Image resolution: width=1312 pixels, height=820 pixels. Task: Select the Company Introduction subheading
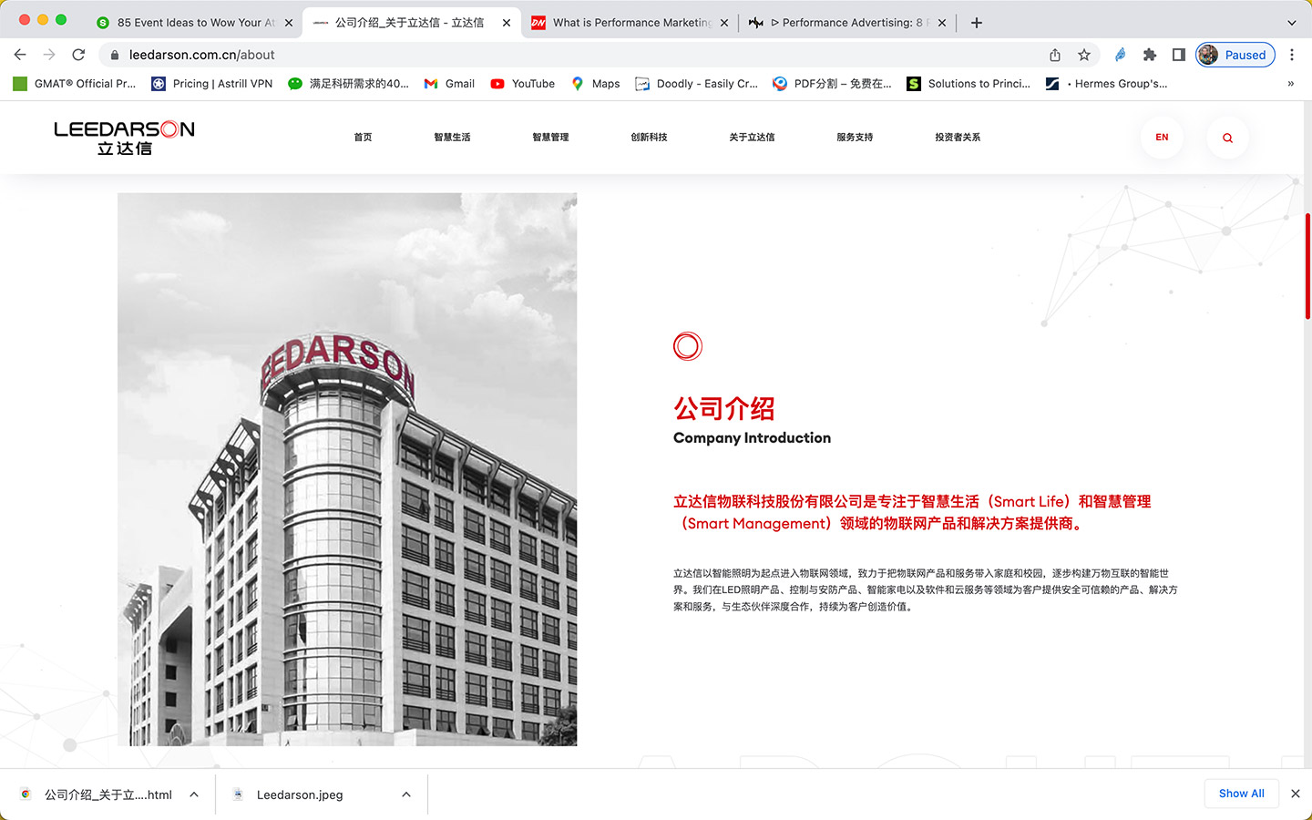click(x=752, y=438)
